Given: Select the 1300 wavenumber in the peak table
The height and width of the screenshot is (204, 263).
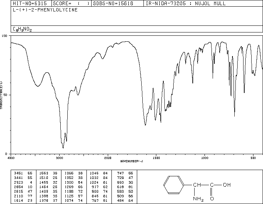Looking at the screenshot, I should pyautogui.click(x=69, y=182).
